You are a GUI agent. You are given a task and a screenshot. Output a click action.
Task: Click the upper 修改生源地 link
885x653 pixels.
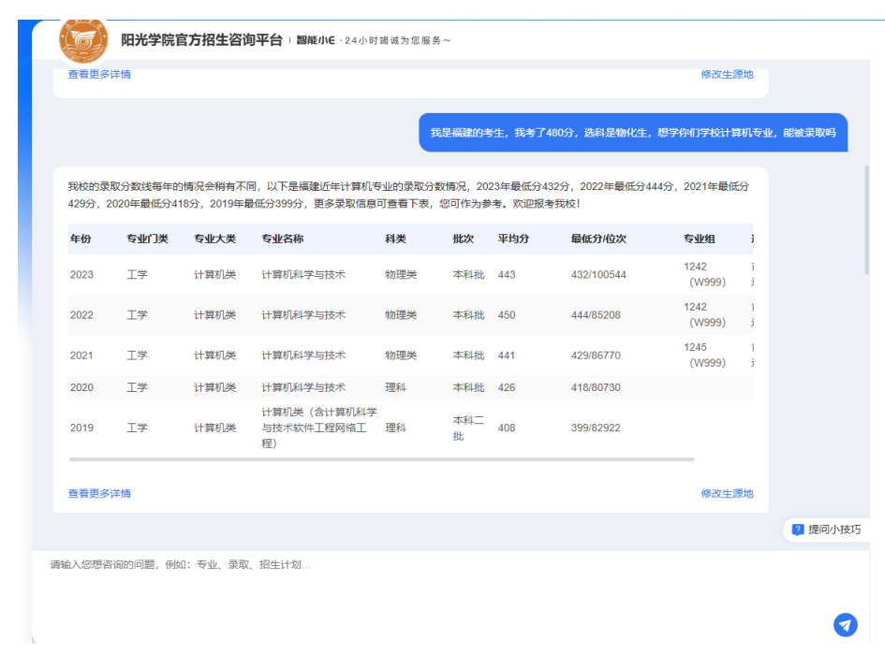pos(727,74)
